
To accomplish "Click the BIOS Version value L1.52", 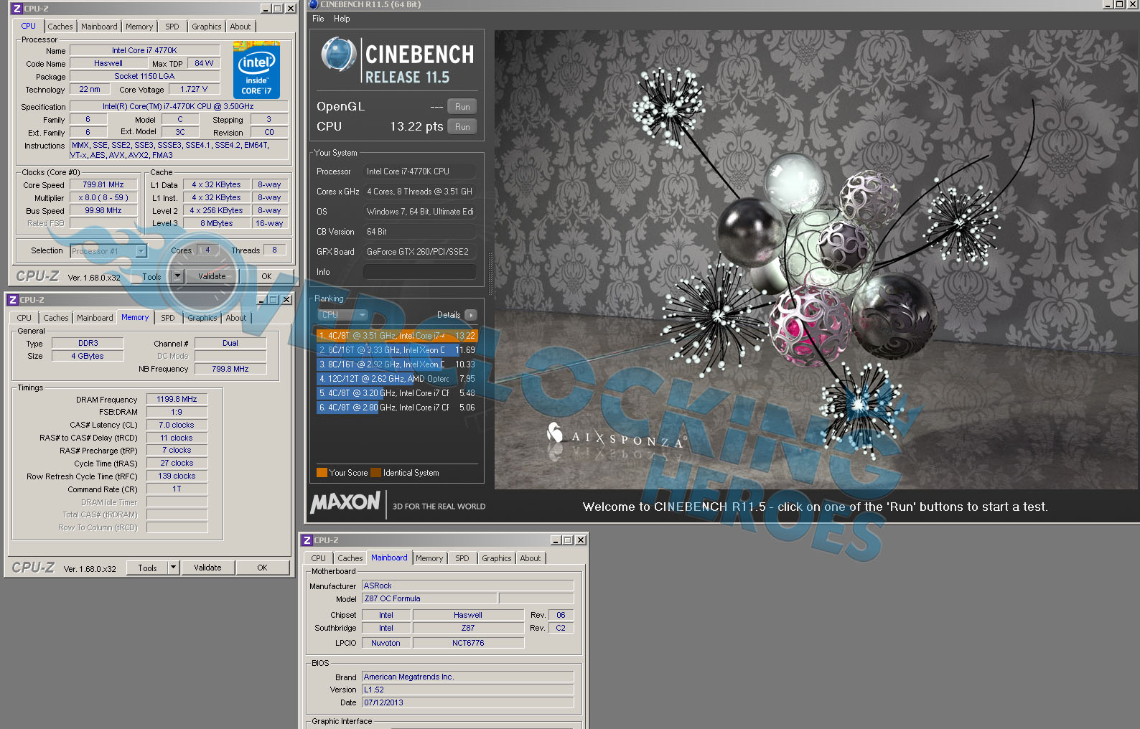I will pyautogui.click(x=467, y=690).
